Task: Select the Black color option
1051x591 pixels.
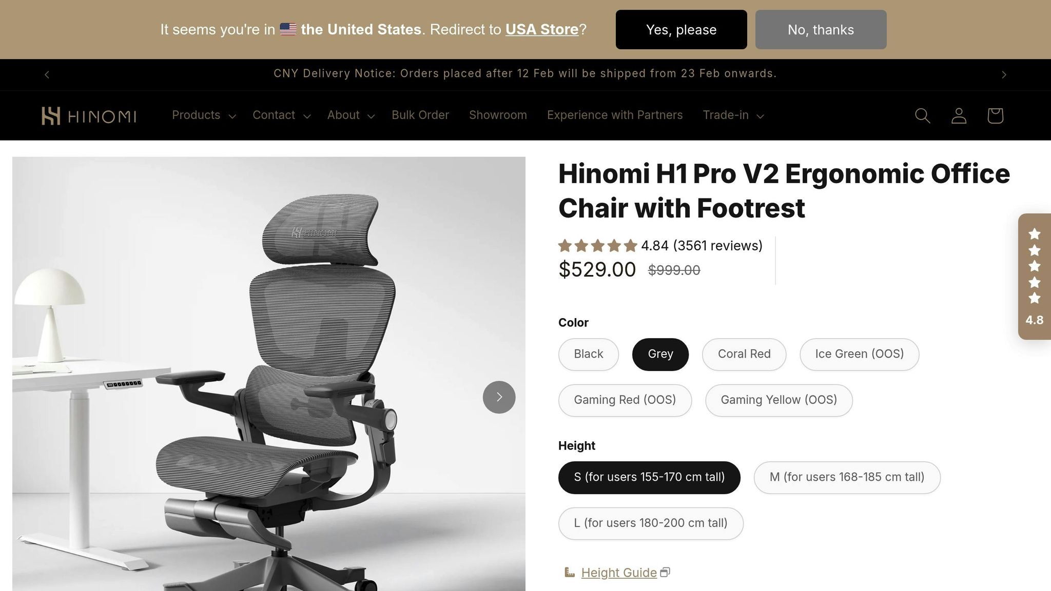Action: [x=588, y=354]
